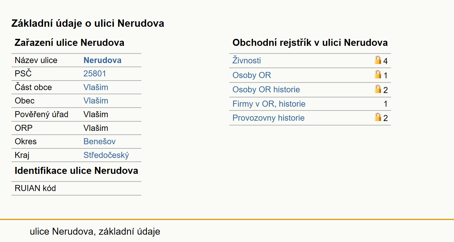The image size is (454, 242).
Task: Click the RUIAN kód row label
Action: (x=35, y=188)
